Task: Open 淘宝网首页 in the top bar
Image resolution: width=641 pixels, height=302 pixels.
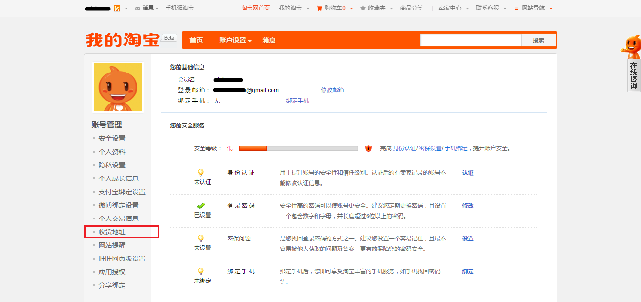Action: click(x=256, y=8)
